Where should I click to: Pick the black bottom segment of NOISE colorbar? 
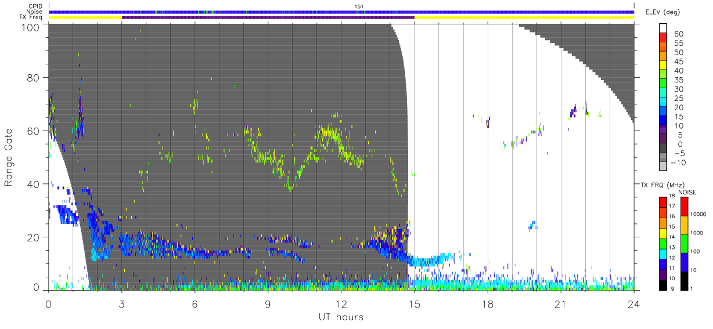pyautogui.click(x=685, y=281)
